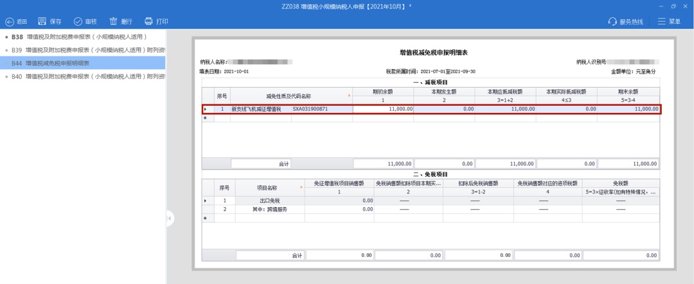
Task: Open 服务热线 headset support icon
Action: click(x=612, y=21)
